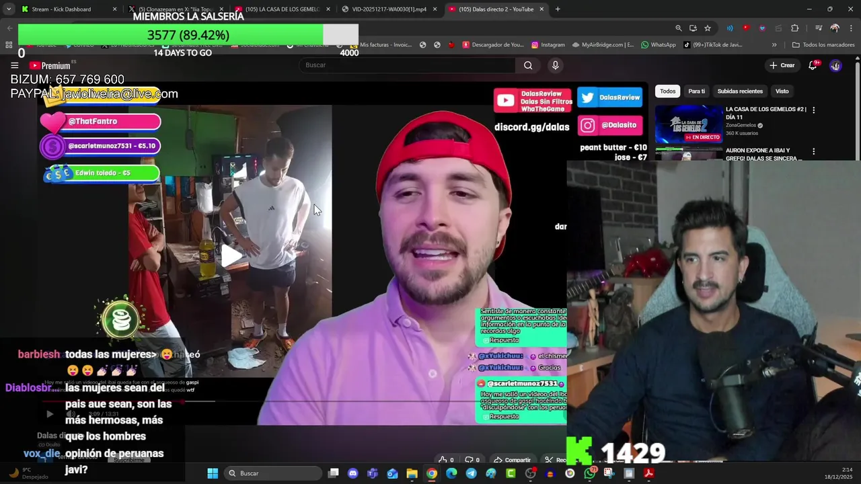Switch to Clonazepam en X tab
861x484 pixels.
(x=175, y=9)
